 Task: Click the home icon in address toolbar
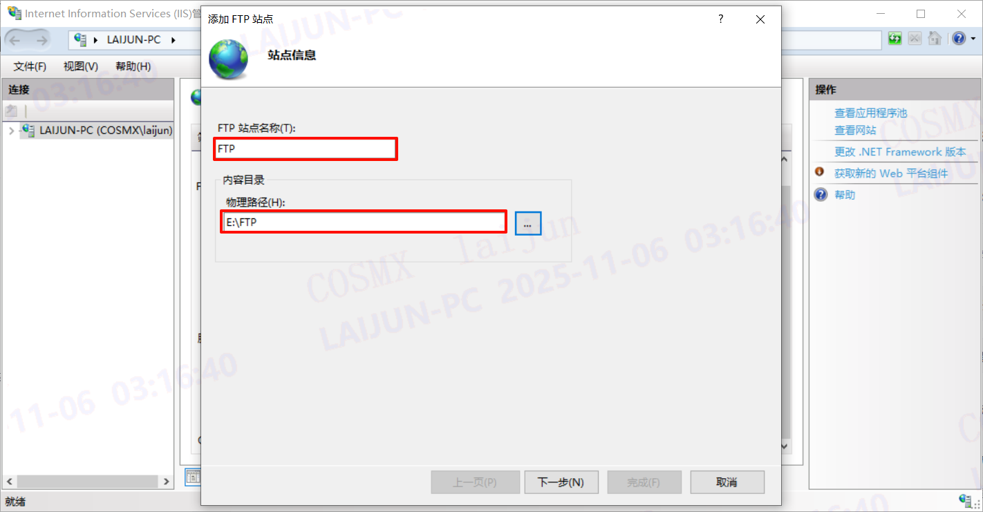935,39
